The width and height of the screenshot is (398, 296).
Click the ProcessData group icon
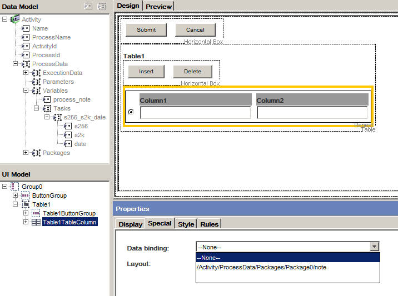(x=26, y=64)
